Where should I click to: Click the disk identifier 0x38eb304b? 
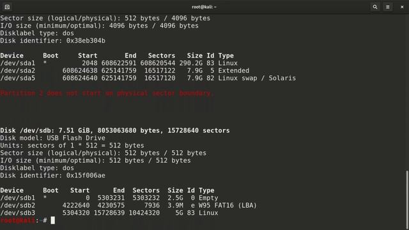click(86, 41)
